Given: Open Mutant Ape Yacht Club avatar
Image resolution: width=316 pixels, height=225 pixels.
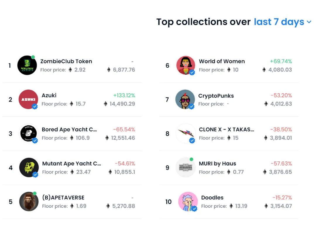Looking at the screenshot, I should coord(29,168).
